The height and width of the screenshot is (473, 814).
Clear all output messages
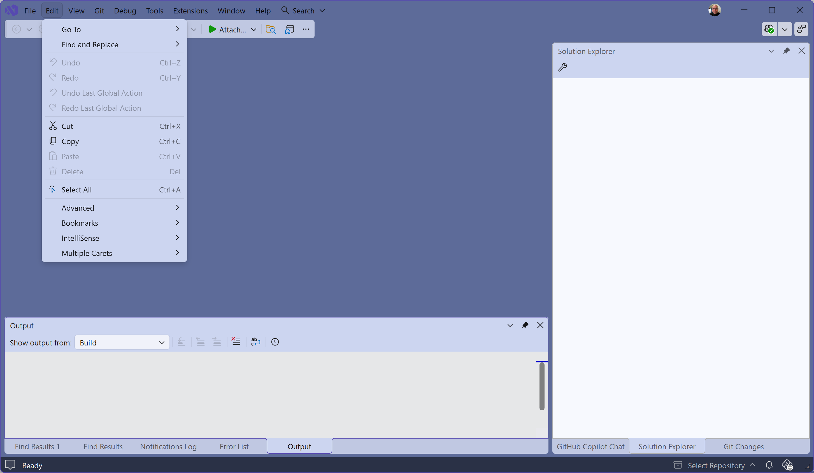pos(236,341)
